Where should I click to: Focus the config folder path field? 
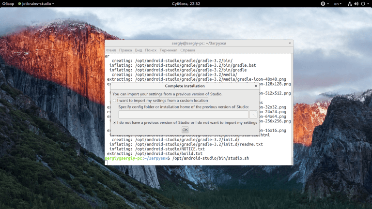point(184,115)
